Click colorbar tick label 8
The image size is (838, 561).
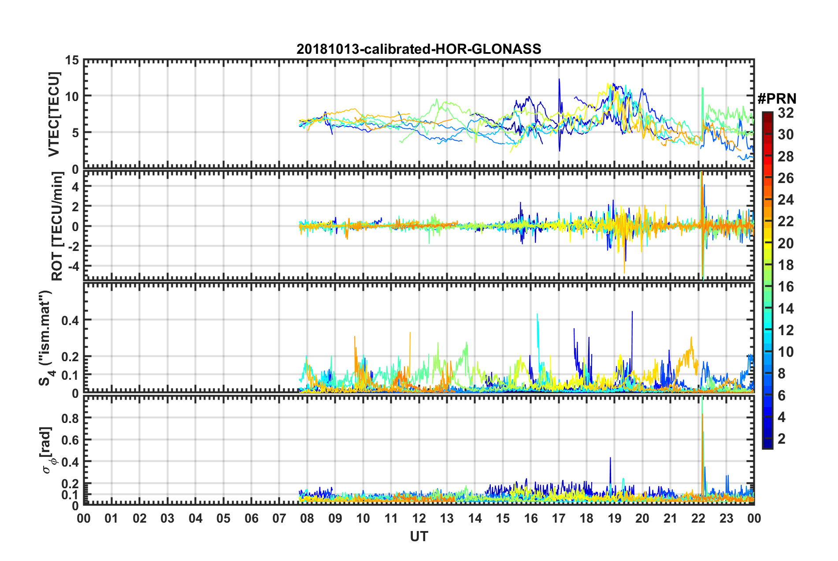click(782, 374)
